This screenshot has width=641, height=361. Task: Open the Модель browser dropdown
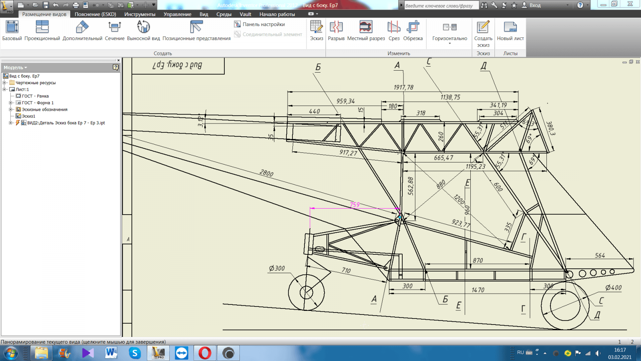click(26, 68)
